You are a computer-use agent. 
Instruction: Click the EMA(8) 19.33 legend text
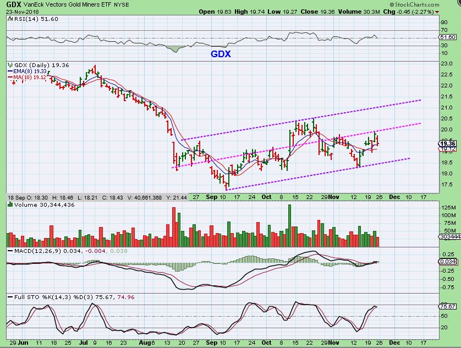(x=30, y=71)
